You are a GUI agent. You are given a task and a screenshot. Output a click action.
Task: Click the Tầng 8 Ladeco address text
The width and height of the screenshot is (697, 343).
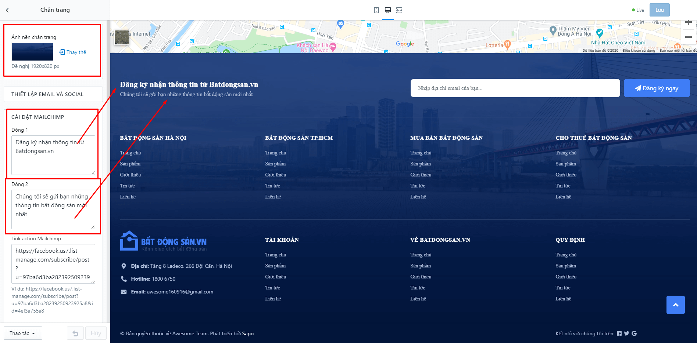coord(191,266)
